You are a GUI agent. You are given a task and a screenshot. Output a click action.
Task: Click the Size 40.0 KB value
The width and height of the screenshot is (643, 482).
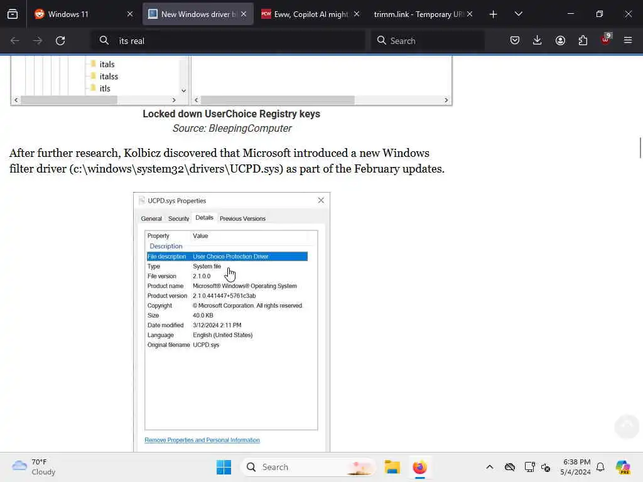coord(203,316)
